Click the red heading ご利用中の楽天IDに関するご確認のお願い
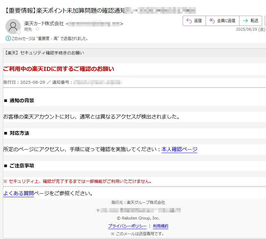The image size is (266, 239). point(58,69)
